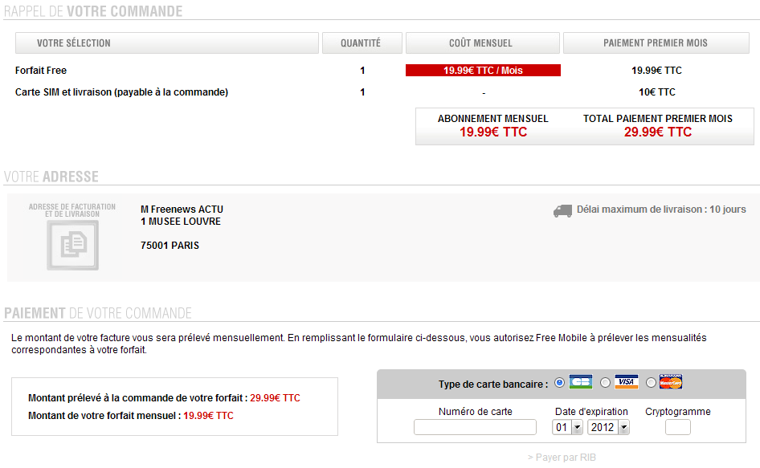The height and width of the screenshot is (468, 760).
Task: Click the CB card logo icon
Action: [x=581, y=382]
